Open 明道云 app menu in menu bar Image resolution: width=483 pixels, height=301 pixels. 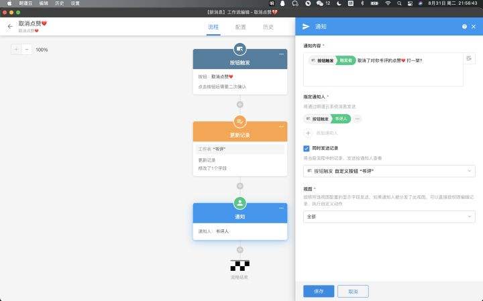[x=25, y=3]
